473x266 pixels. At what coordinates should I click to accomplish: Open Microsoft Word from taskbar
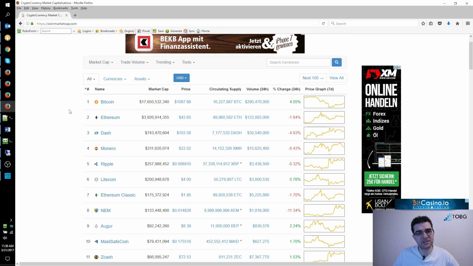[7, 129]
